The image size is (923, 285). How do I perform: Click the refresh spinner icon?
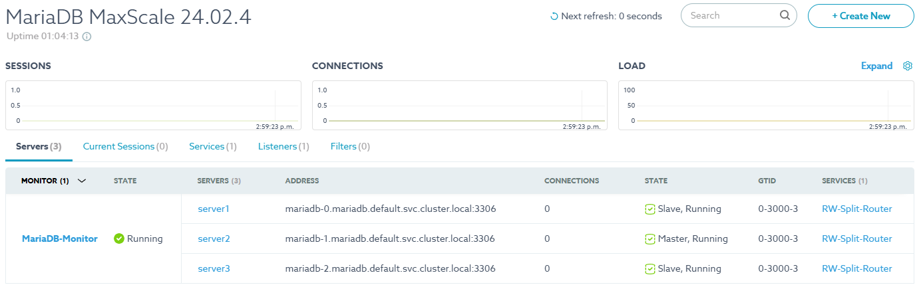tap(554, 16)
